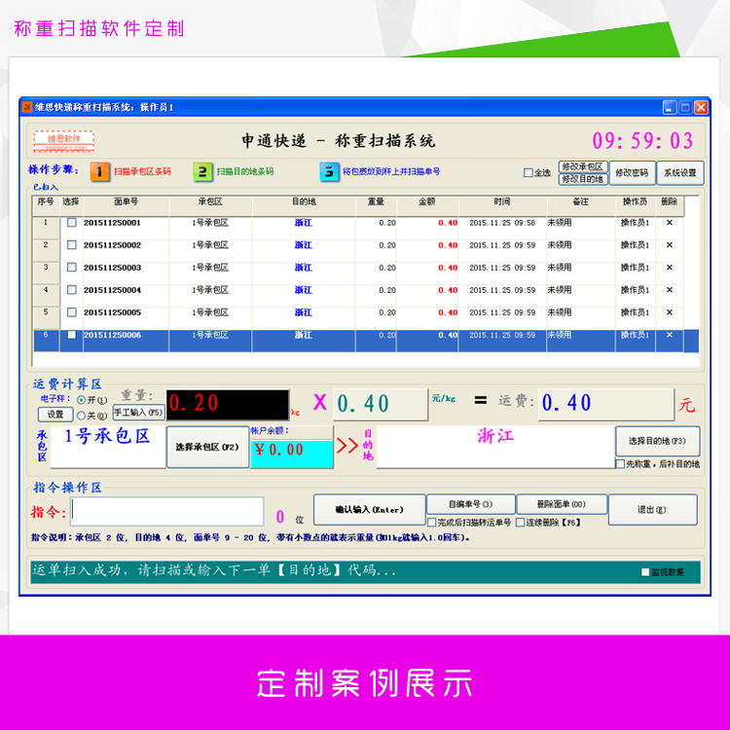Click the 退出 (E) button
This screenshot has height=730, width=730.
[652, 510]
